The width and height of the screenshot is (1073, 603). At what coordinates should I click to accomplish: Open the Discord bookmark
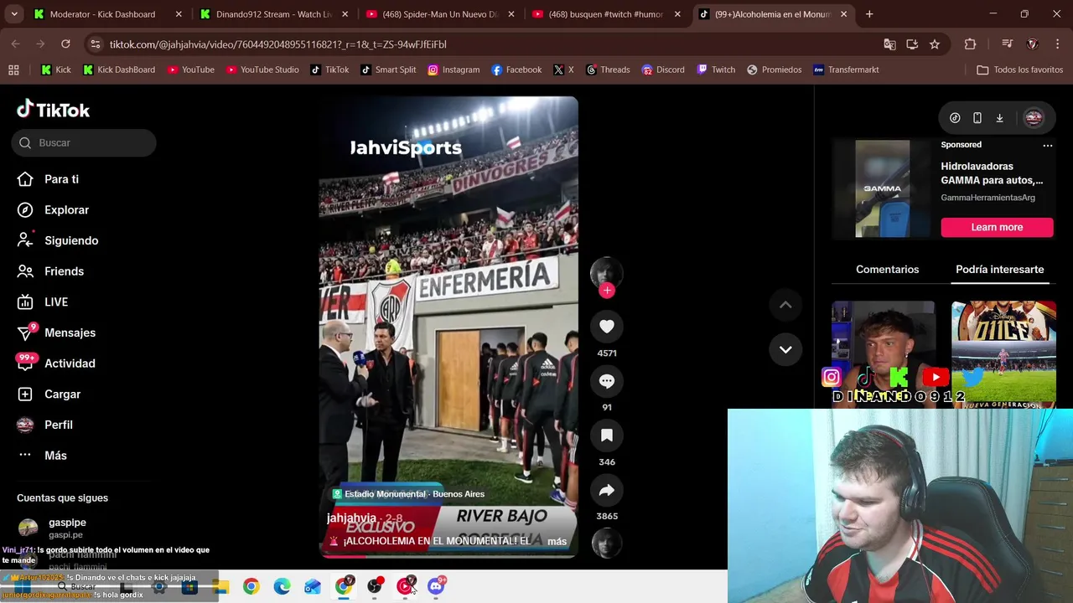click(663, 70)
